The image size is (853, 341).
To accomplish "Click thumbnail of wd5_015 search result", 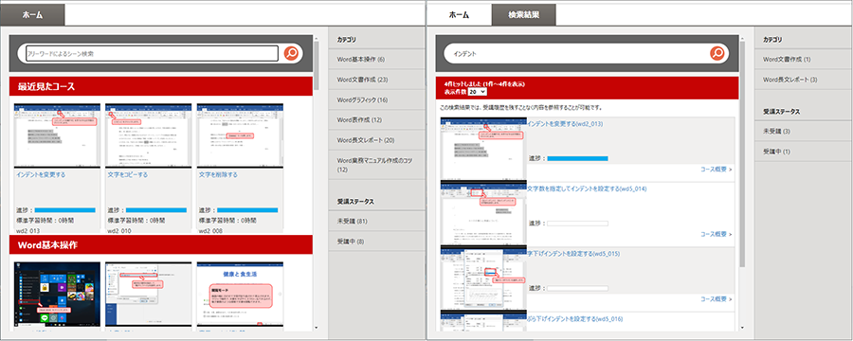I will tap(483, 278).
